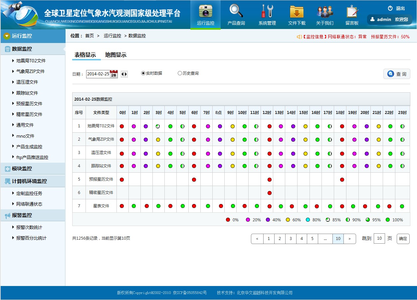417x300 pixels.
Task: Open the calendar date picker icon
Action: tap(114, 74)
